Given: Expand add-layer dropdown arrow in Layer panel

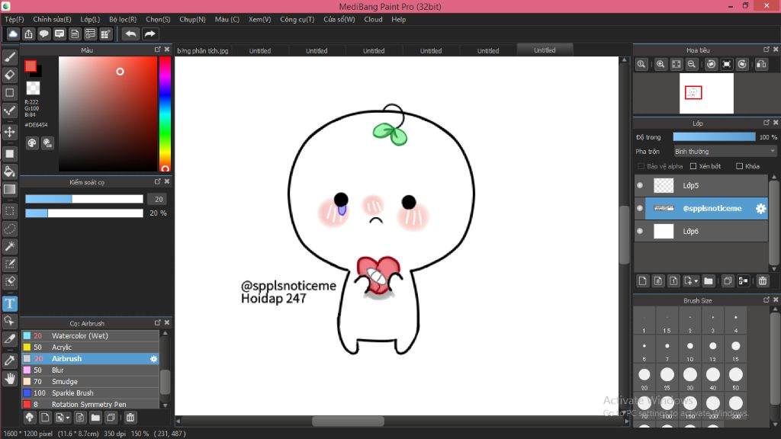Looking at the screenshot, I should tap(696, 280).
